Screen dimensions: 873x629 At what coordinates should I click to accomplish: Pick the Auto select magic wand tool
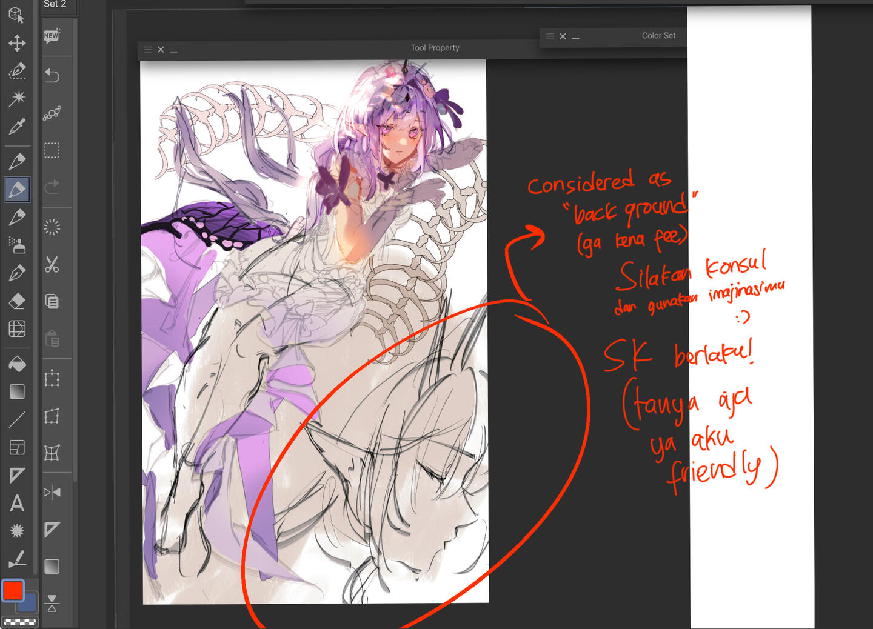coord(17,98)
